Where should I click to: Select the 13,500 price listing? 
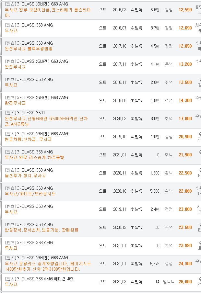(185, 83)
